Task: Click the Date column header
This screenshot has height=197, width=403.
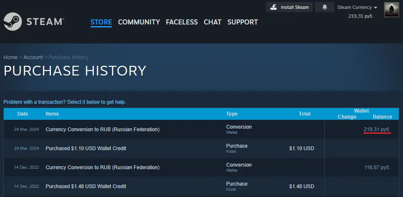Action: pyautogui.click(x=23, y=114)
